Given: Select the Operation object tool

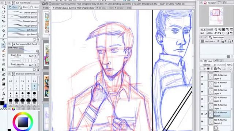Looking at the screenshot, I should point(3,17).
